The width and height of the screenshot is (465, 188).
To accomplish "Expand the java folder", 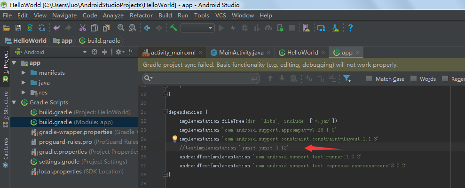I will 24,83.
